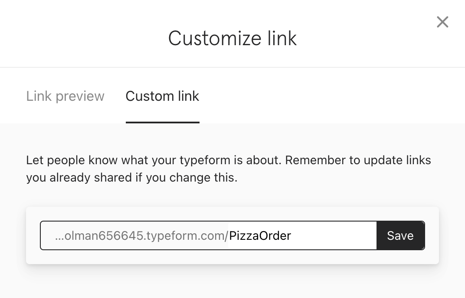Click the typeform.com URL prefix text
Screen dimensions: 465x298
click(141, 235)
